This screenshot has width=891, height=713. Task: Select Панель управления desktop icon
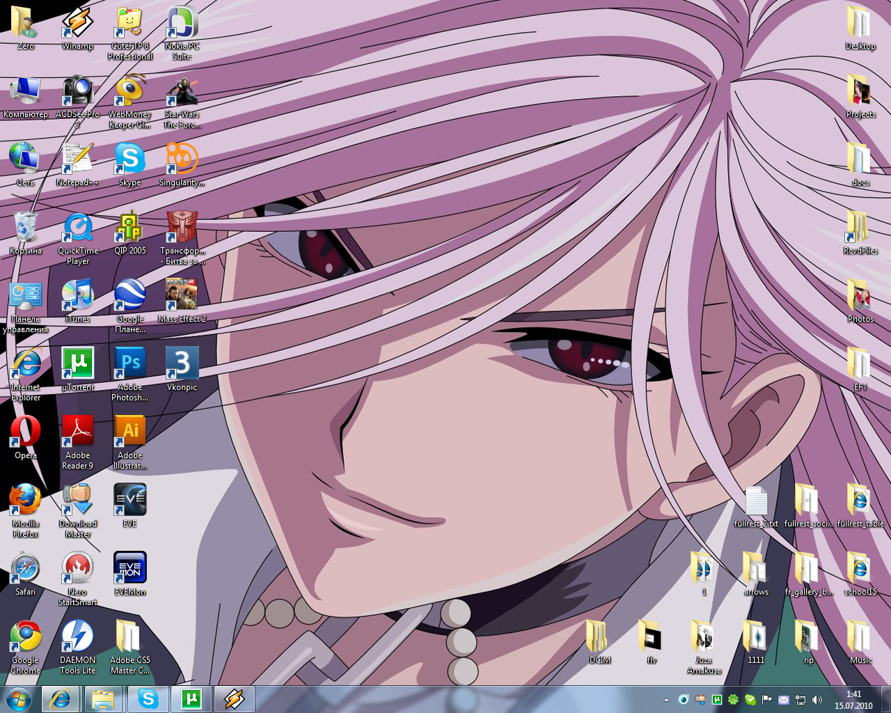(25, 306)
